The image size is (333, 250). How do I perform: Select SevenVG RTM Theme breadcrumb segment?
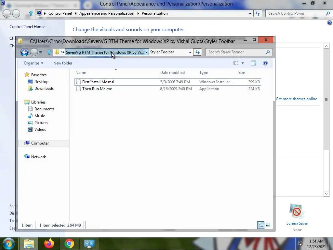coord(104,52)
